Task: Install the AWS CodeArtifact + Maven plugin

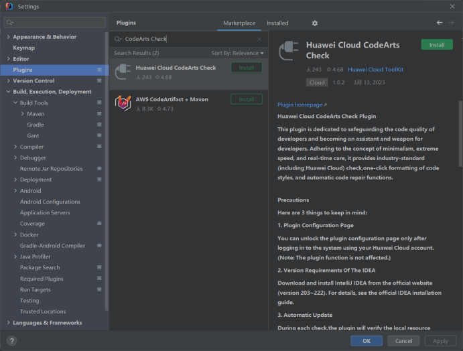Action: coord(246,99)
